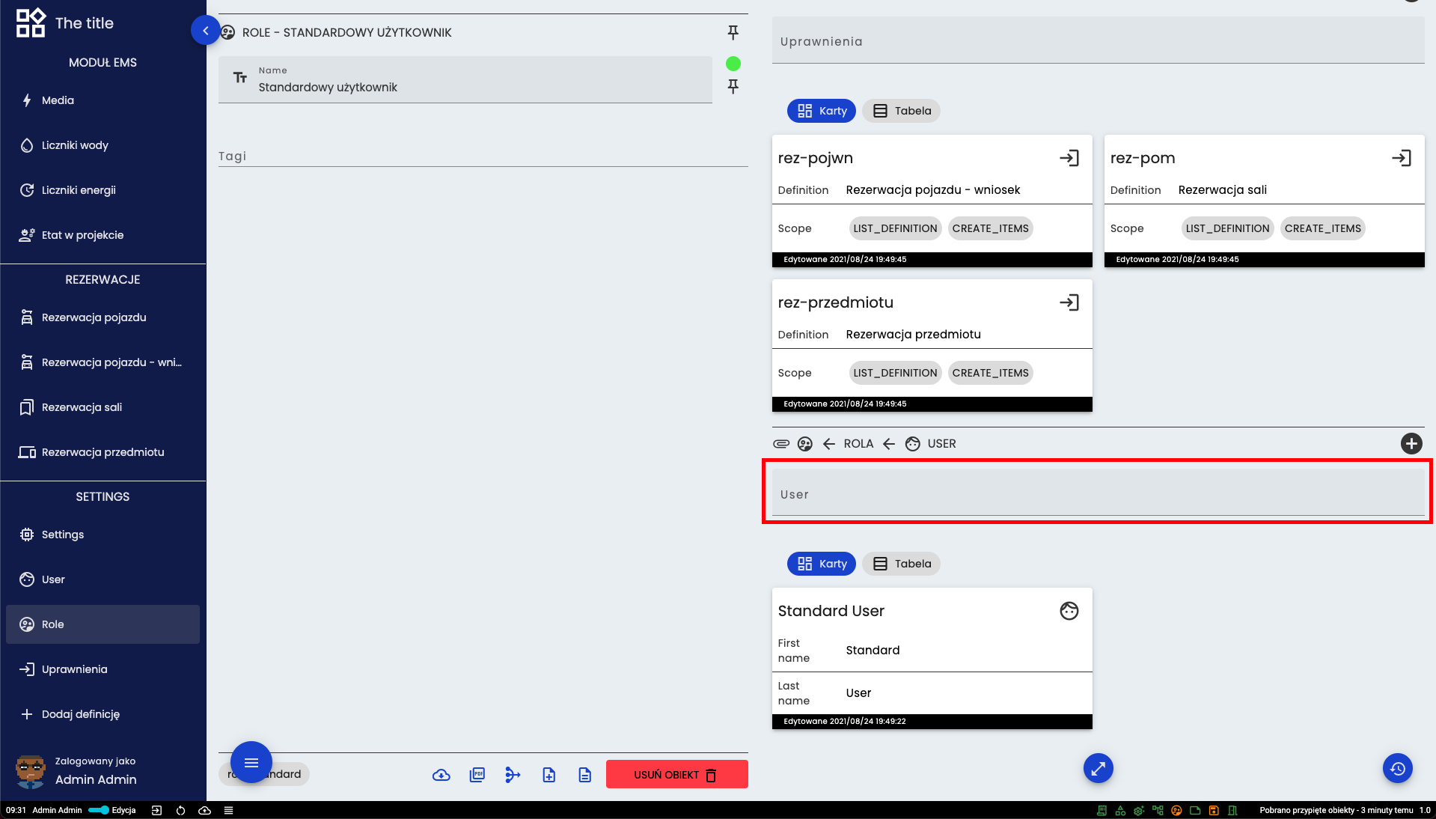Click the Tagi field

pyautogui.click(x=483, y=156)
